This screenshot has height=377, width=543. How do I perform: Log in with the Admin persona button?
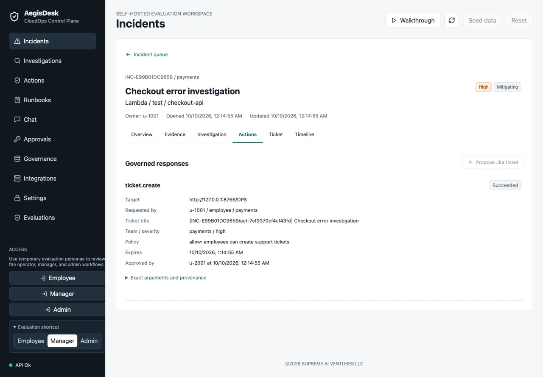(x=57, y=310)
